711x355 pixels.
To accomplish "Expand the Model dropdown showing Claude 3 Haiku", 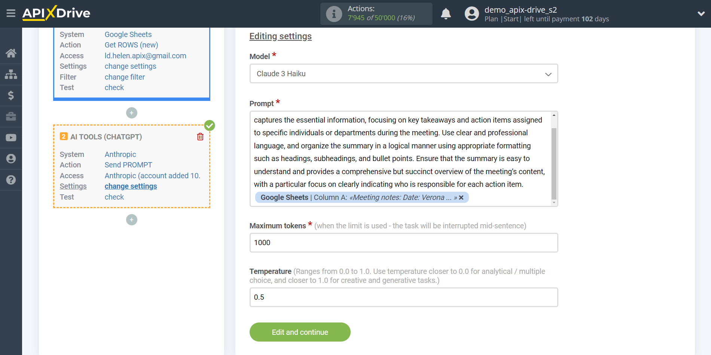I will 404,74.
